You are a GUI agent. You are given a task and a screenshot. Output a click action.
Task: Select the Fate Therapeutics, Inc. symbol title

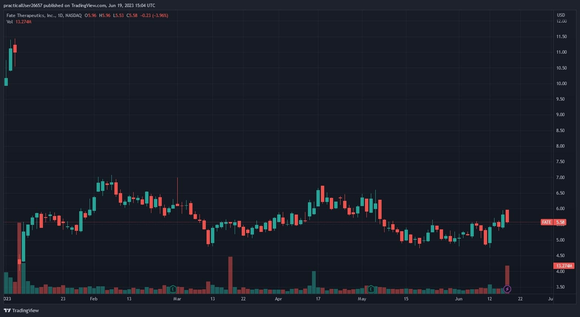coord(31,16)
